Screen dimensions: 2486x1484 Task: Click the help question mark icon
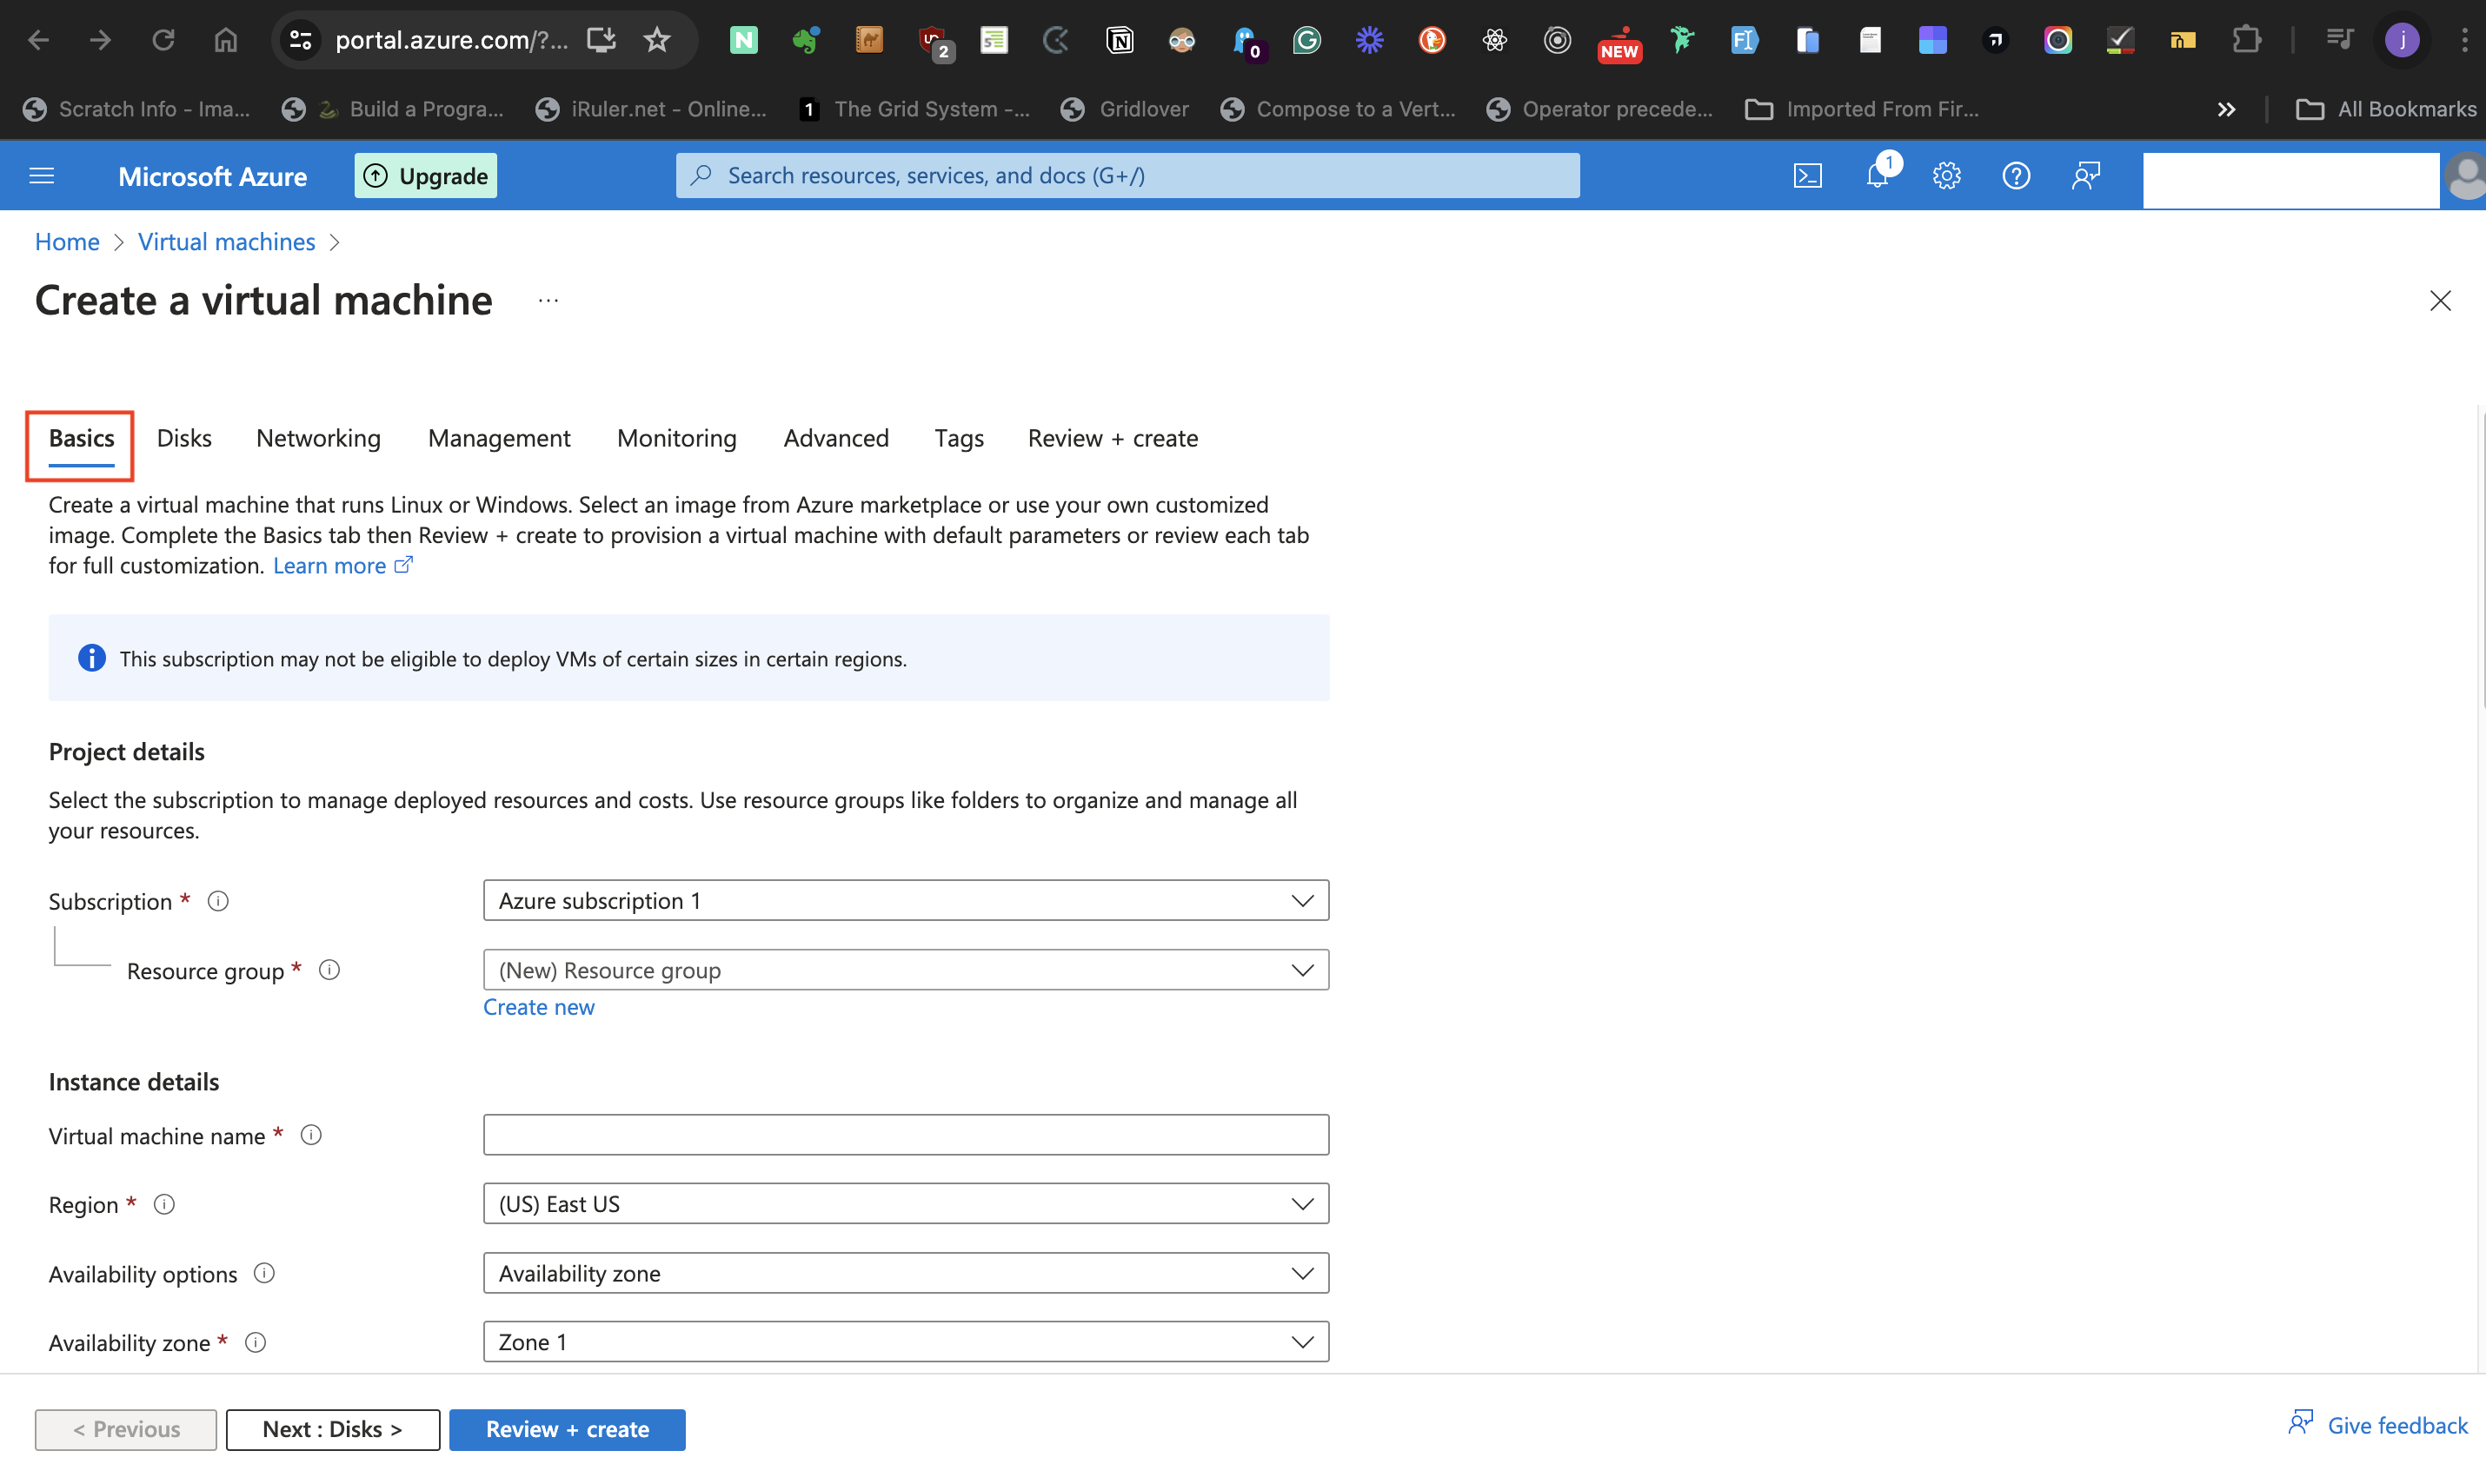click(x=2015, y=176)
